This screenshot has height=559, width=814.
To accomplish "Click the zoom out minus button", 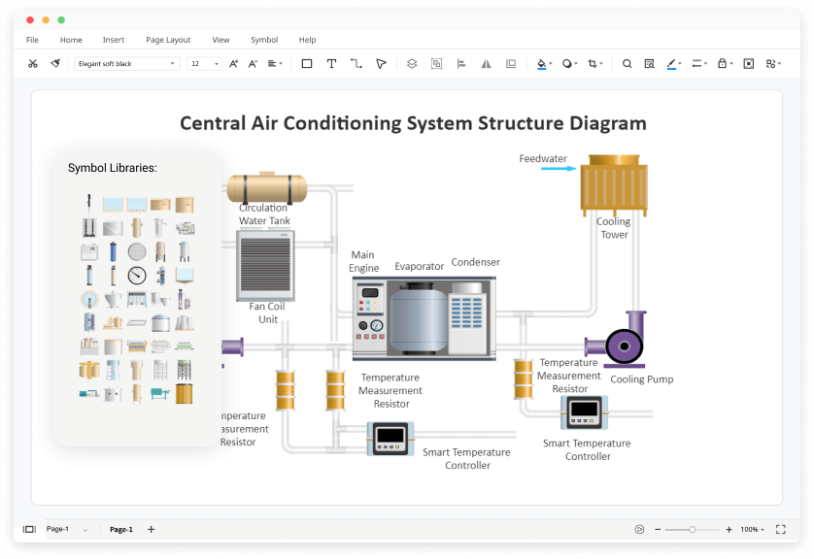I will [x=658, y=530].
